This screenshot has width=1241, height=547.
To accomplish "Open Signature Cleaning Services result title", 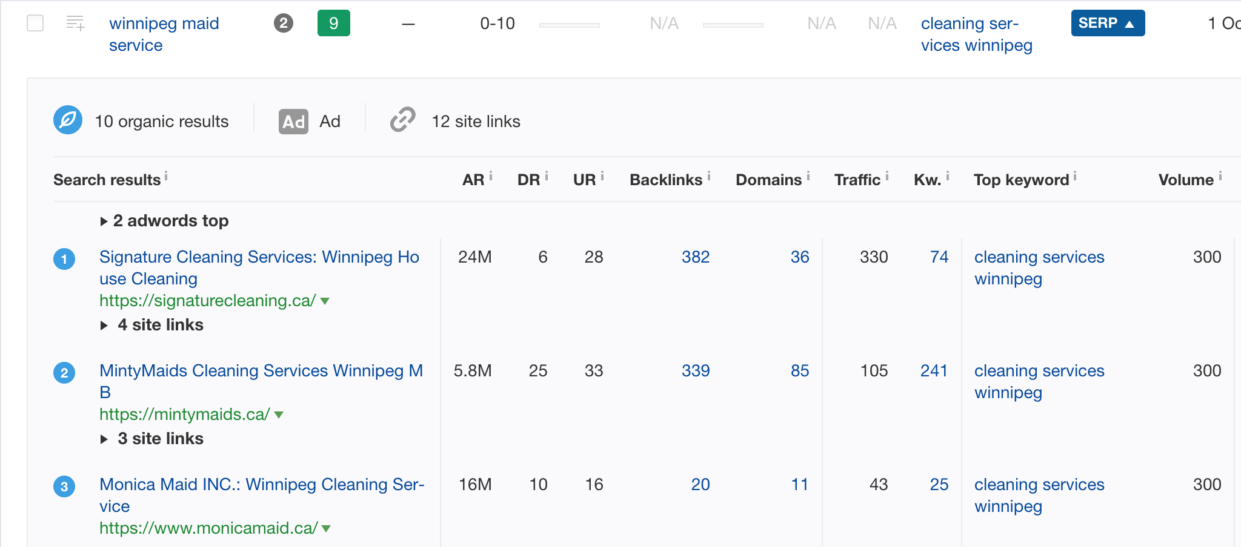I will tap(259, 268).
